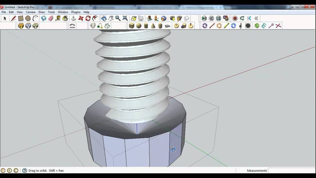Select the Rectangle tool
316x178 pixels.
tap(20, 18)
